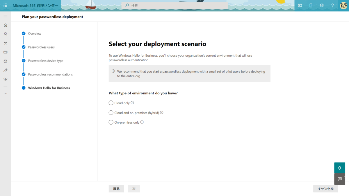Viewport: 349px width, 196px height.
Task: Open Help question mark in header
Action: tap(332, 6)
